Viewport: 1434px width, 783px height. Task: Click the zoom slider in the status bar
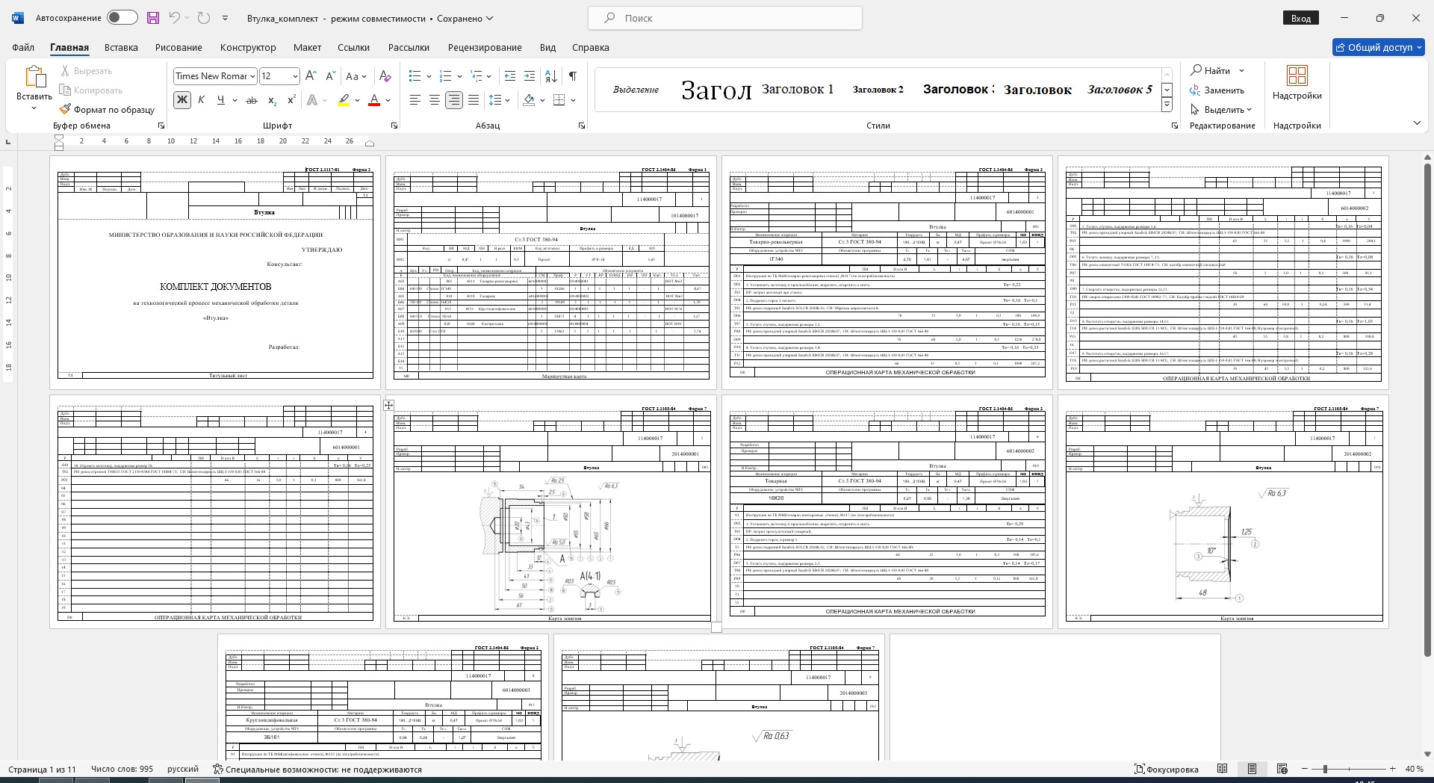[x=1325, y=769]
